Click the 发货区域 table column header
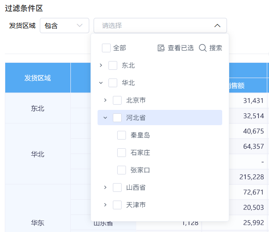 click(38, 78)
